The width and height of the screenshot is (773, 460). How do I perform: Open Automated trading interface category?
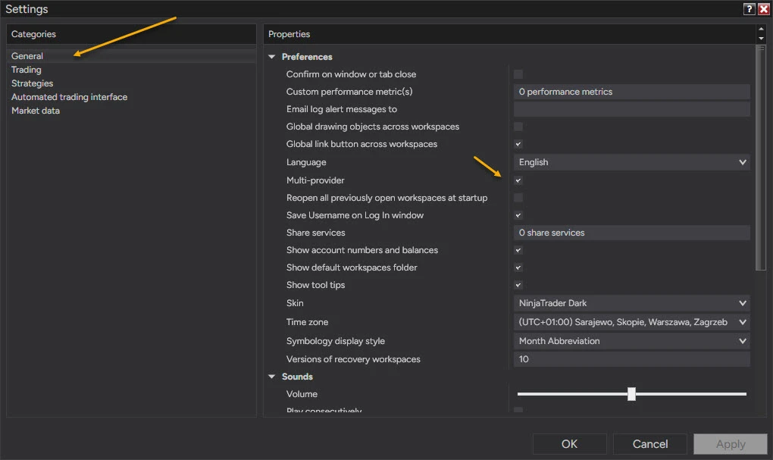point(69,97)
